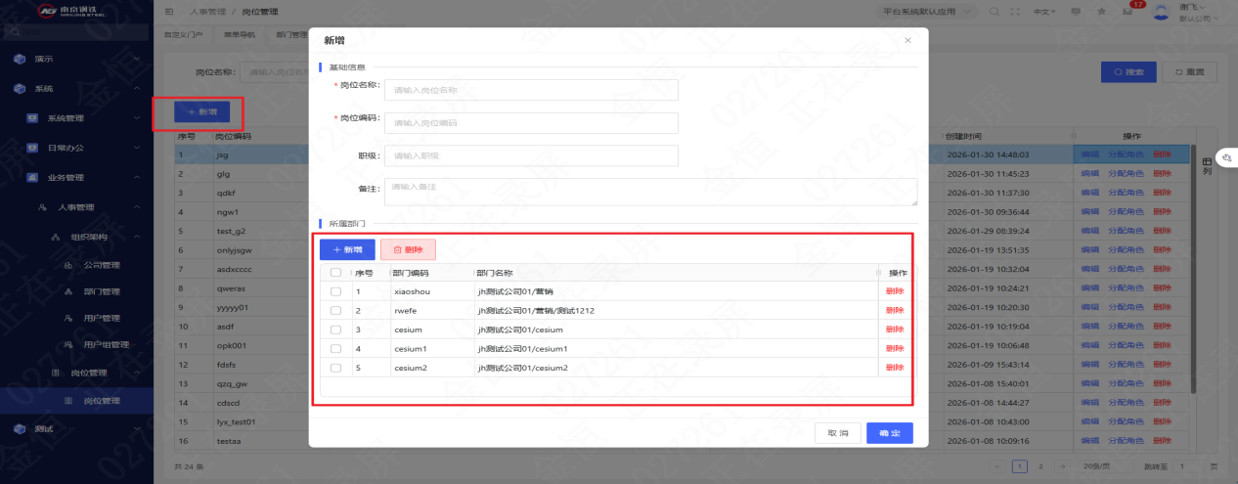Click the user avatar icon in header
The width and height of the screenshot is (1238, 484).
(1161, 13)
